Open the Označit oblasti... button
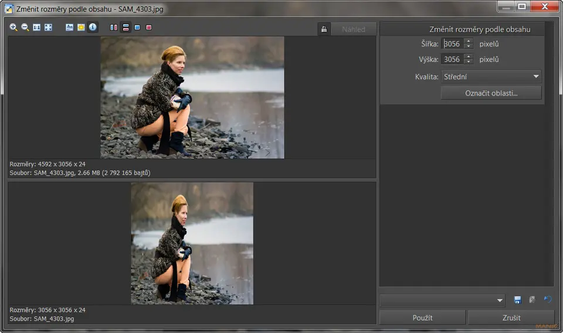The height and width of the screenshot is (333, 563). tap(491, 93)
